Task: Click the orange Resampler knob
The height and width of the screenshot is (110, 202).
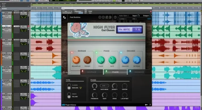Action: 76,60
